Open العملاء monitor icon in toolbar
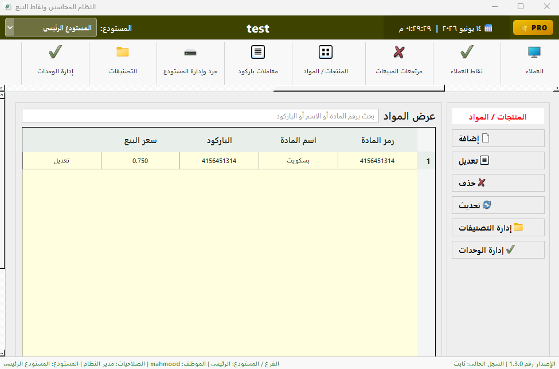This screenshot has height=369, width=559. pos(534,52)
